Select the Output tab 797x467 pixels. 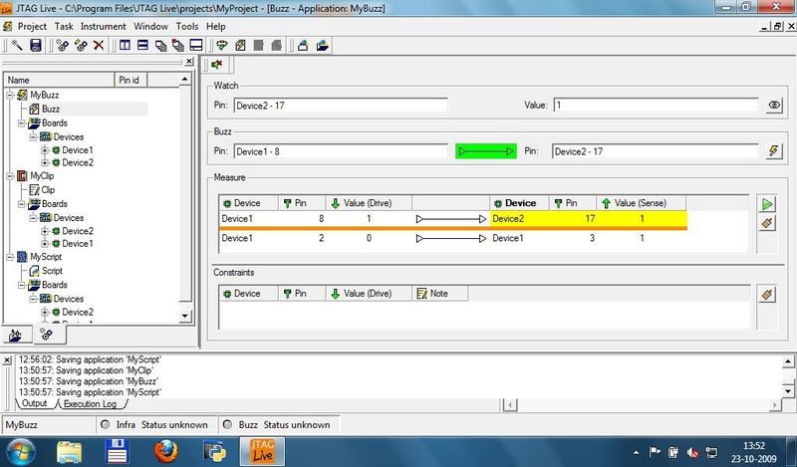pos(35,403)
